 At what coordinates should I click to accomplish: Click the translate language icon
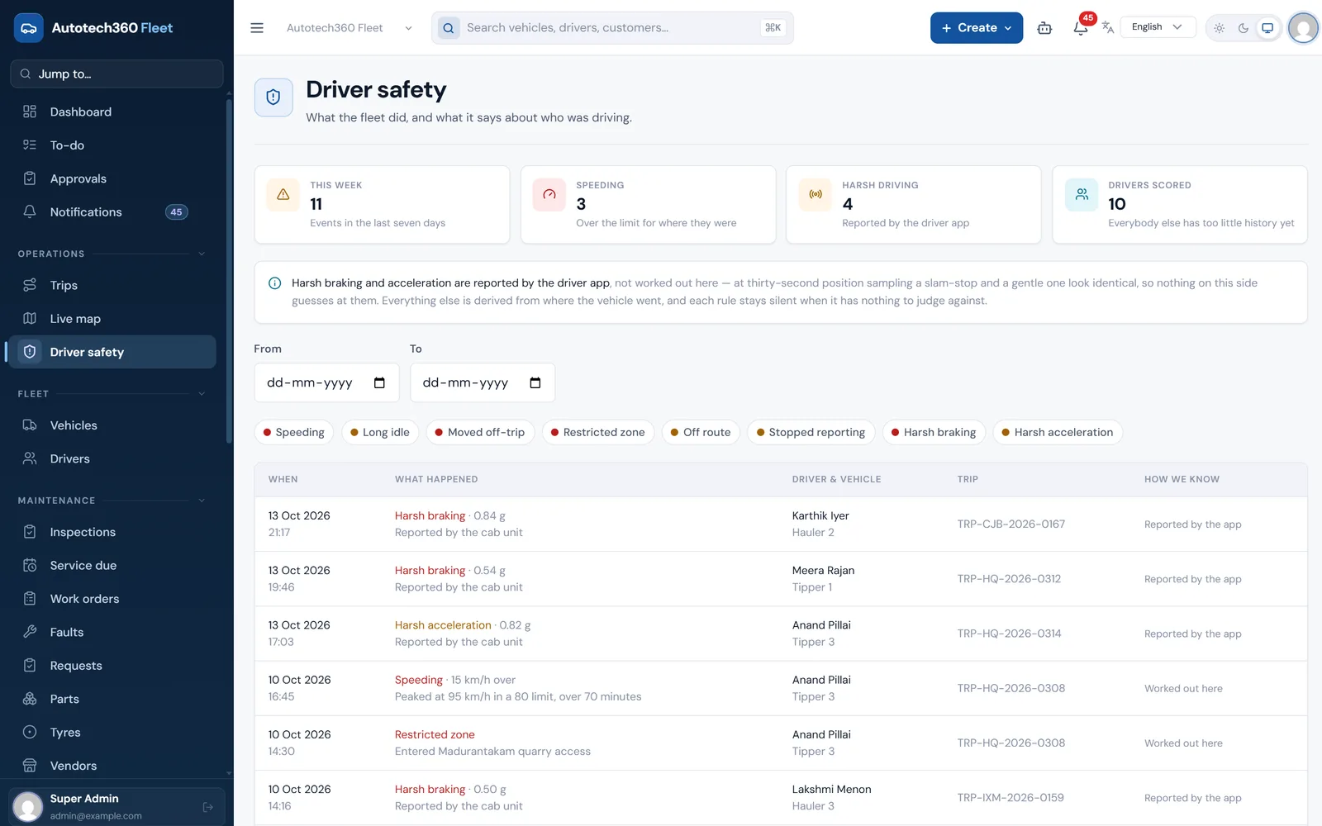coord(1108,27)
